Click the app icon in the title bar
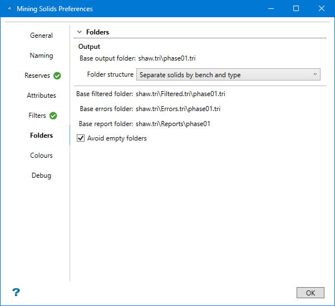Image resolution: width=335 pixels, height=306 pixels. point(9,9)
